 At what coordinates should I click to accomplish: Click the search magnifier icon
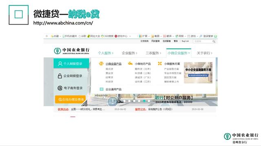[214, 41]
